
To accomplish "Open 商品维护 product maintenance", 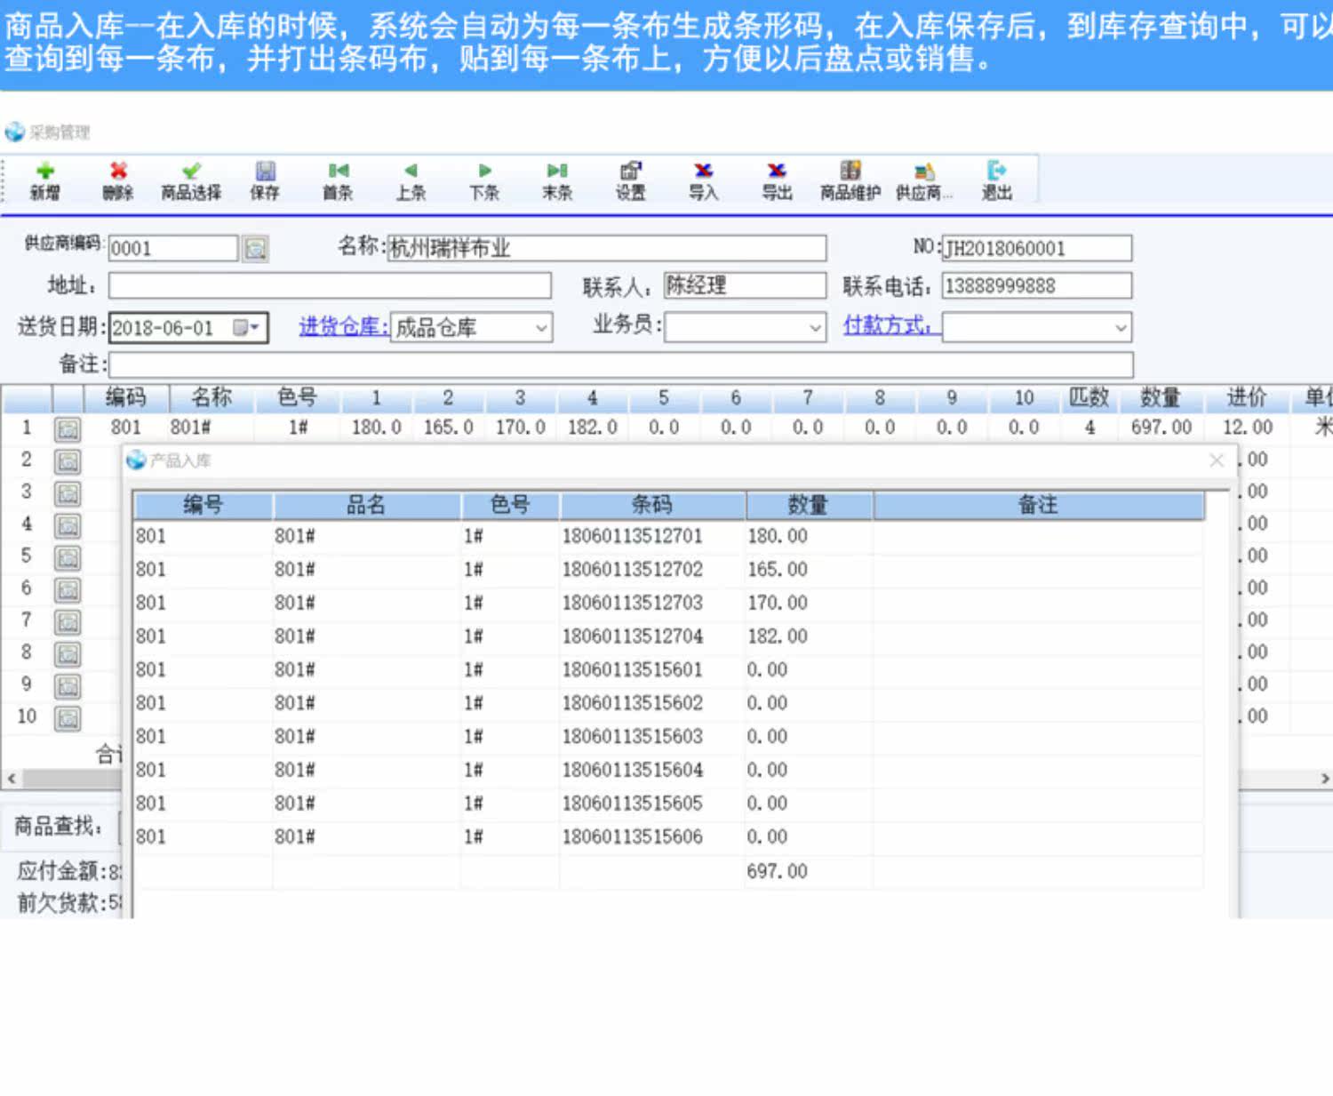I will 850,180.
